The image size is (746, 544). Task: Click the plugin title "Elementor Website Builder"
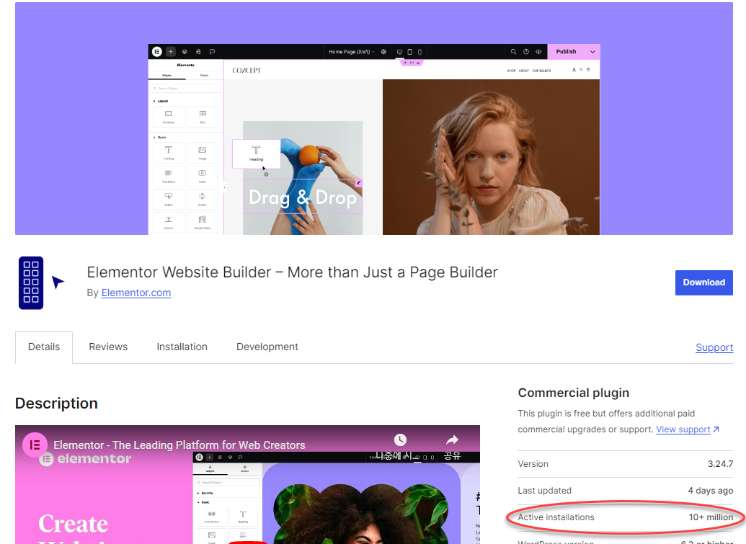click(x=292, y=272)
